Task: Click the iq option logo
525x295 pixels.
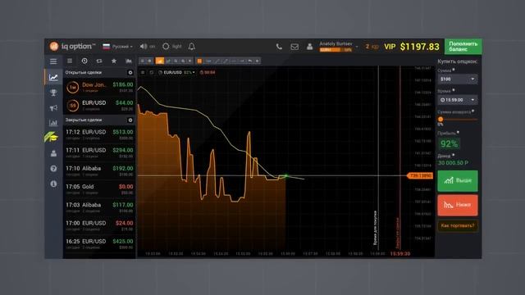Action: tap(72, 46)
